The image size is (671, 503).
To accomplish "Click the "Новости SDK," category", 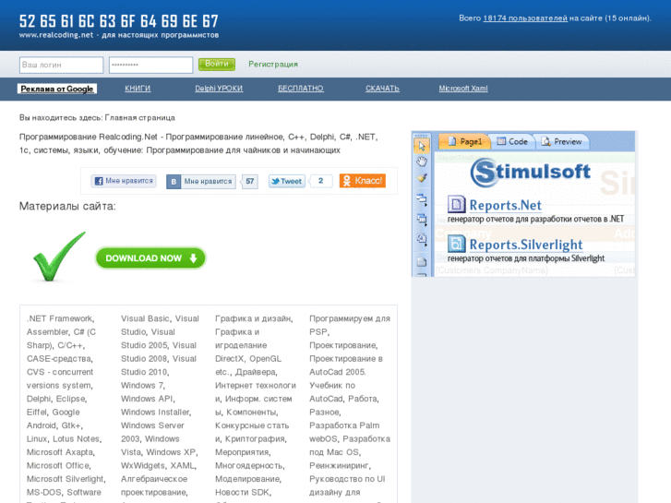I will [243, 492].
